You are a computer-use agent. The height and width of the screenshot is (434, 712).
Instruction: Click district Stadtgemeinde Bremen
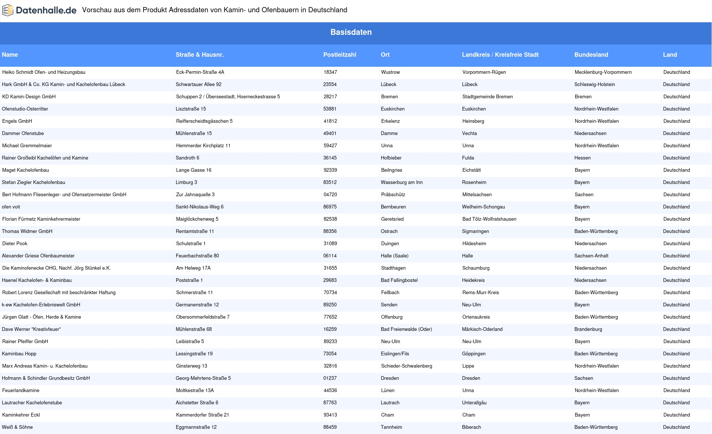[x=488, y=96]
